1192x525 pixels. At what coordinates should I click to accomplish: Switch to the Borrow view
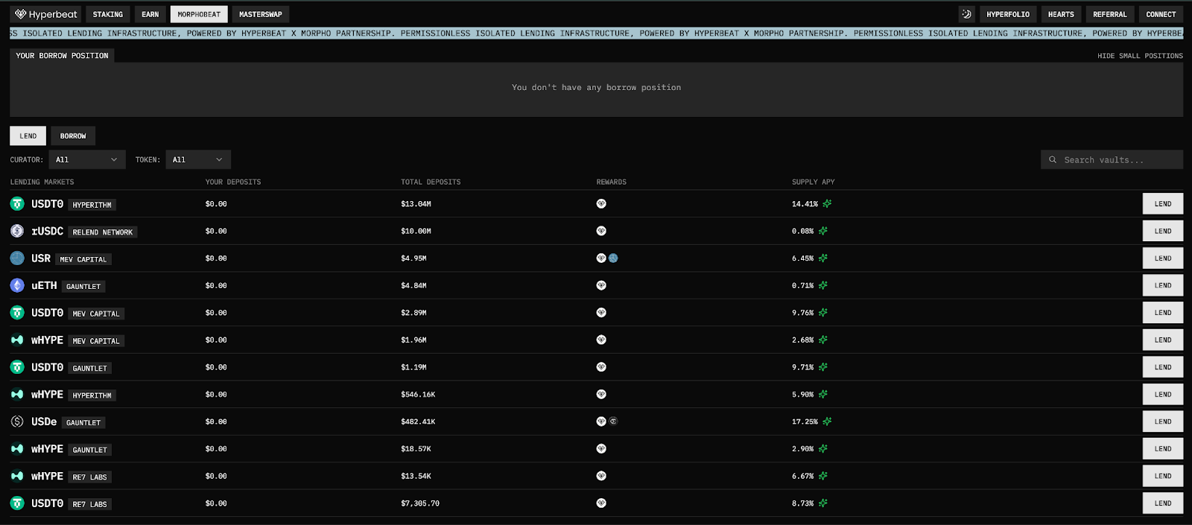click(x=73, y=136)
